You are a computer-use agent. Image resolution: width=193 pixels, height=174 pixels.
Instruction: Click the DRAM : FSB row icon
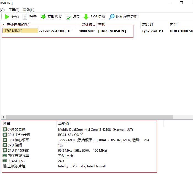click(x=5, y=161)
